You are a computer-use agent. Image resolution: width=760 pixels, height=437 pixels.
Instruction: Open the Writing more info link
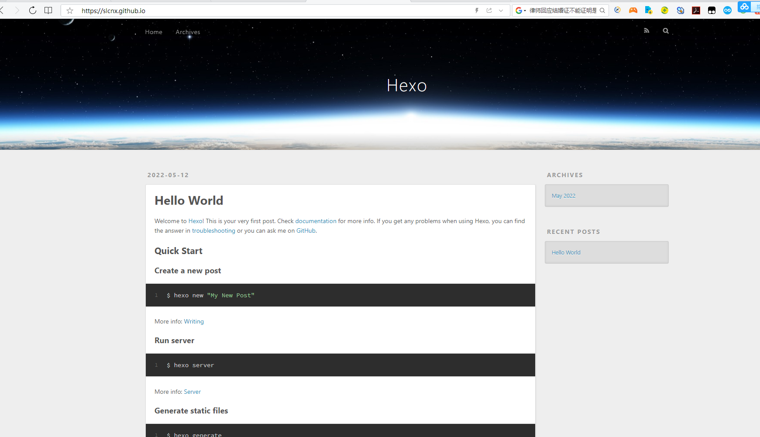194,321
